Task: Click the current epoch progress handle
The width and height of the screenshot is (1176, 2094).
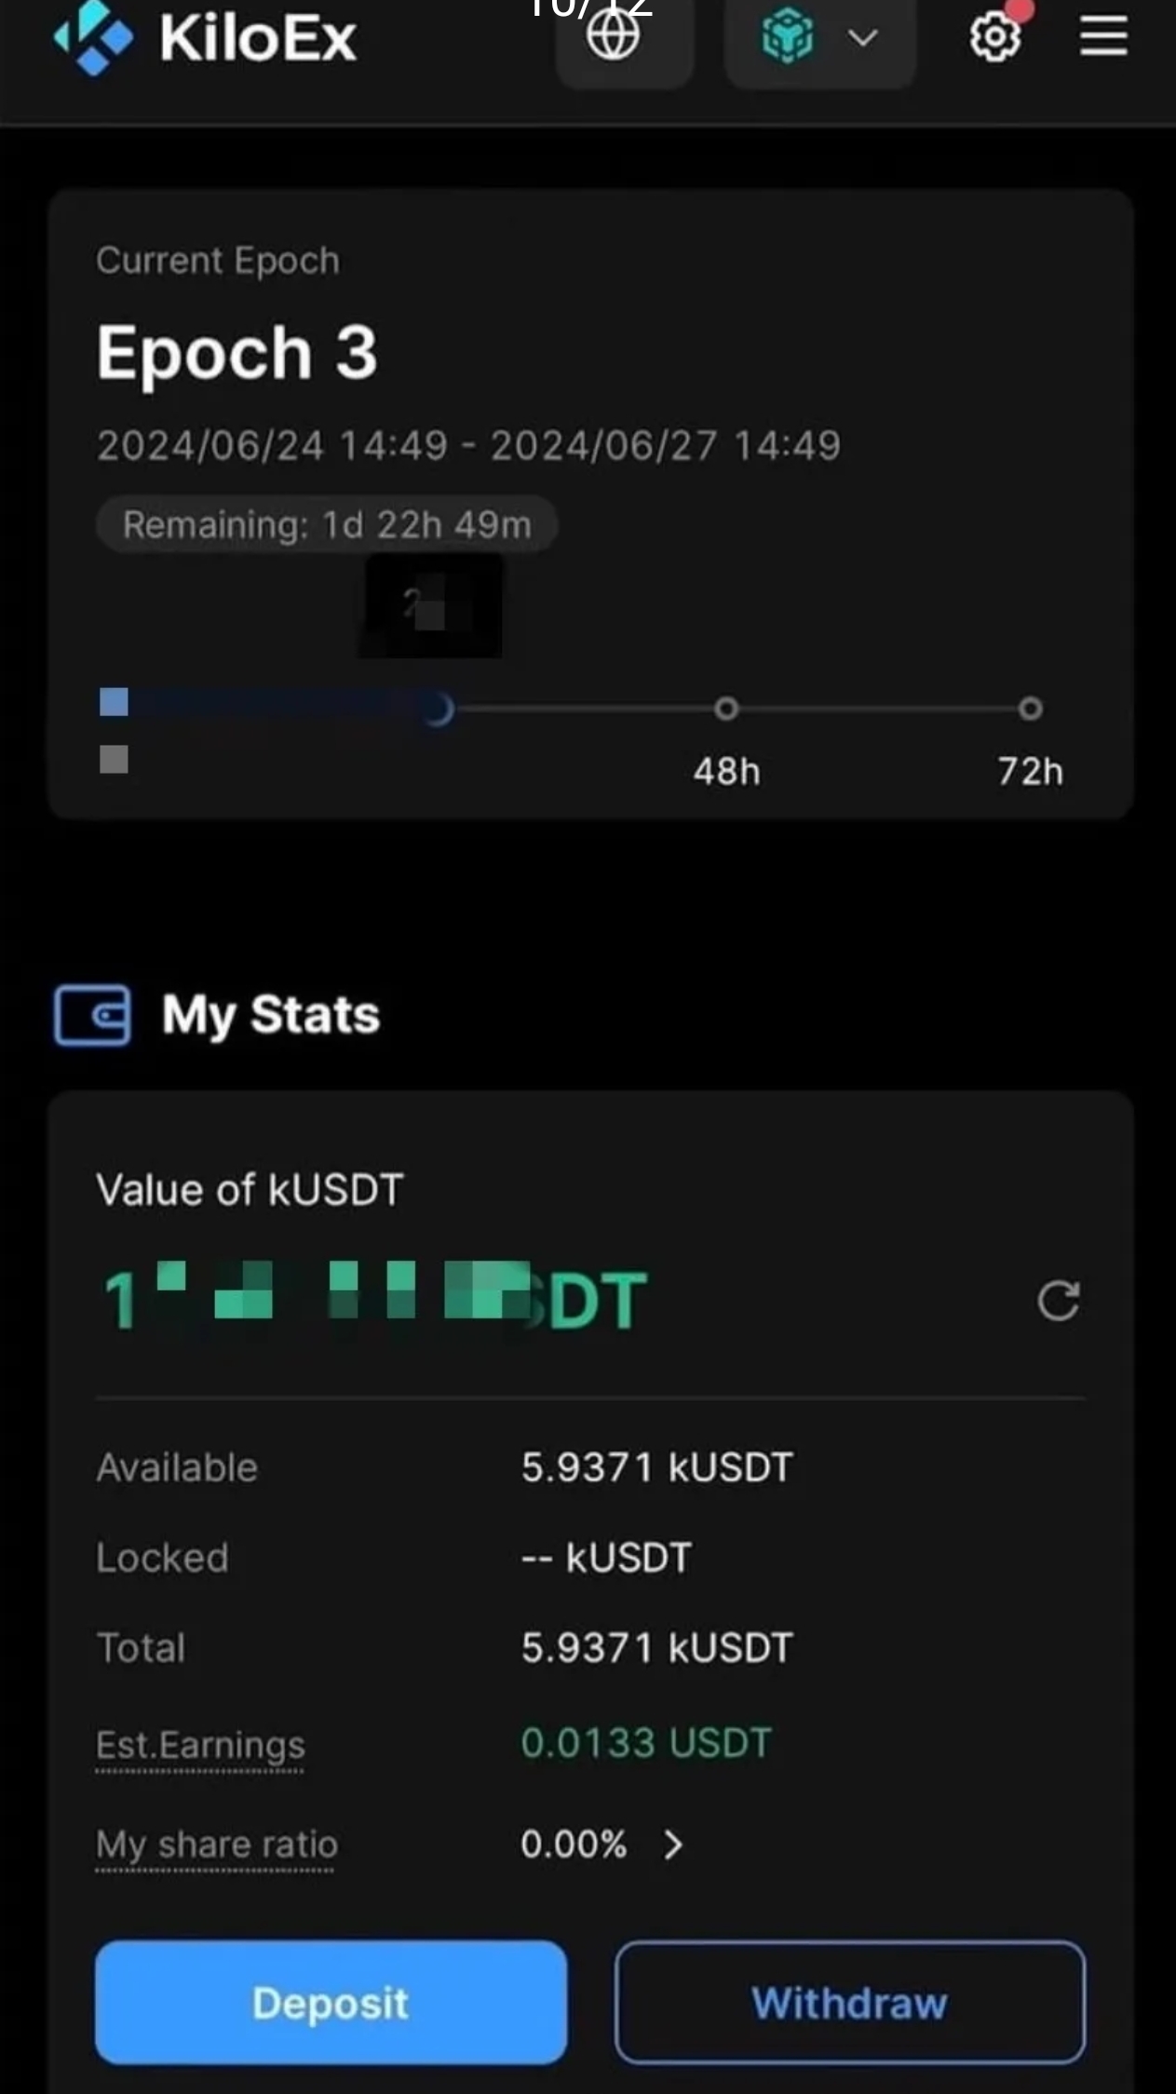Action: (437, 709)
